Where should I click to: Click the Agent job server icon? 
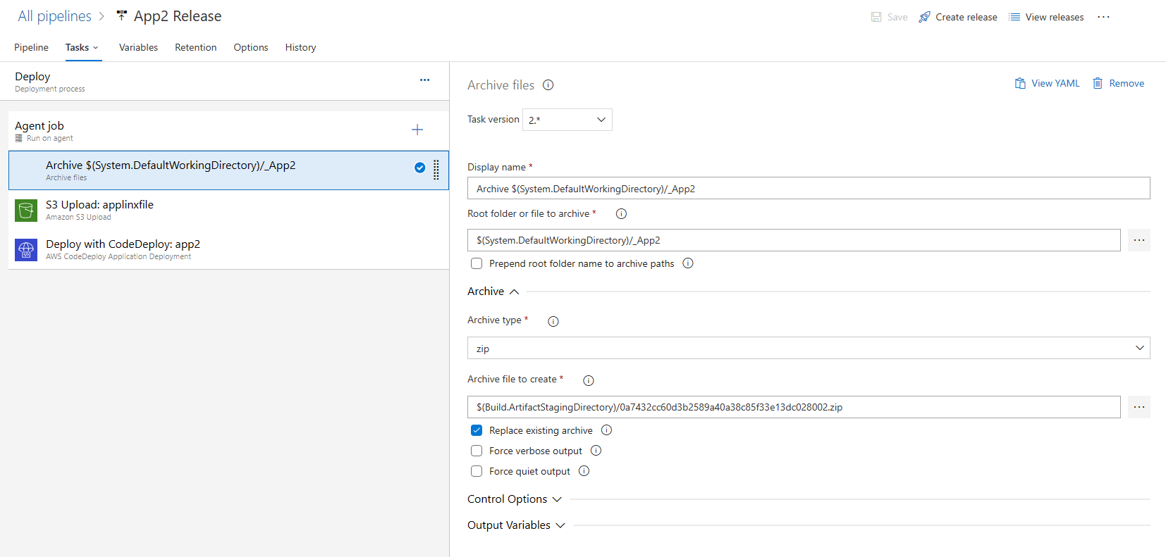pos(19,138)
